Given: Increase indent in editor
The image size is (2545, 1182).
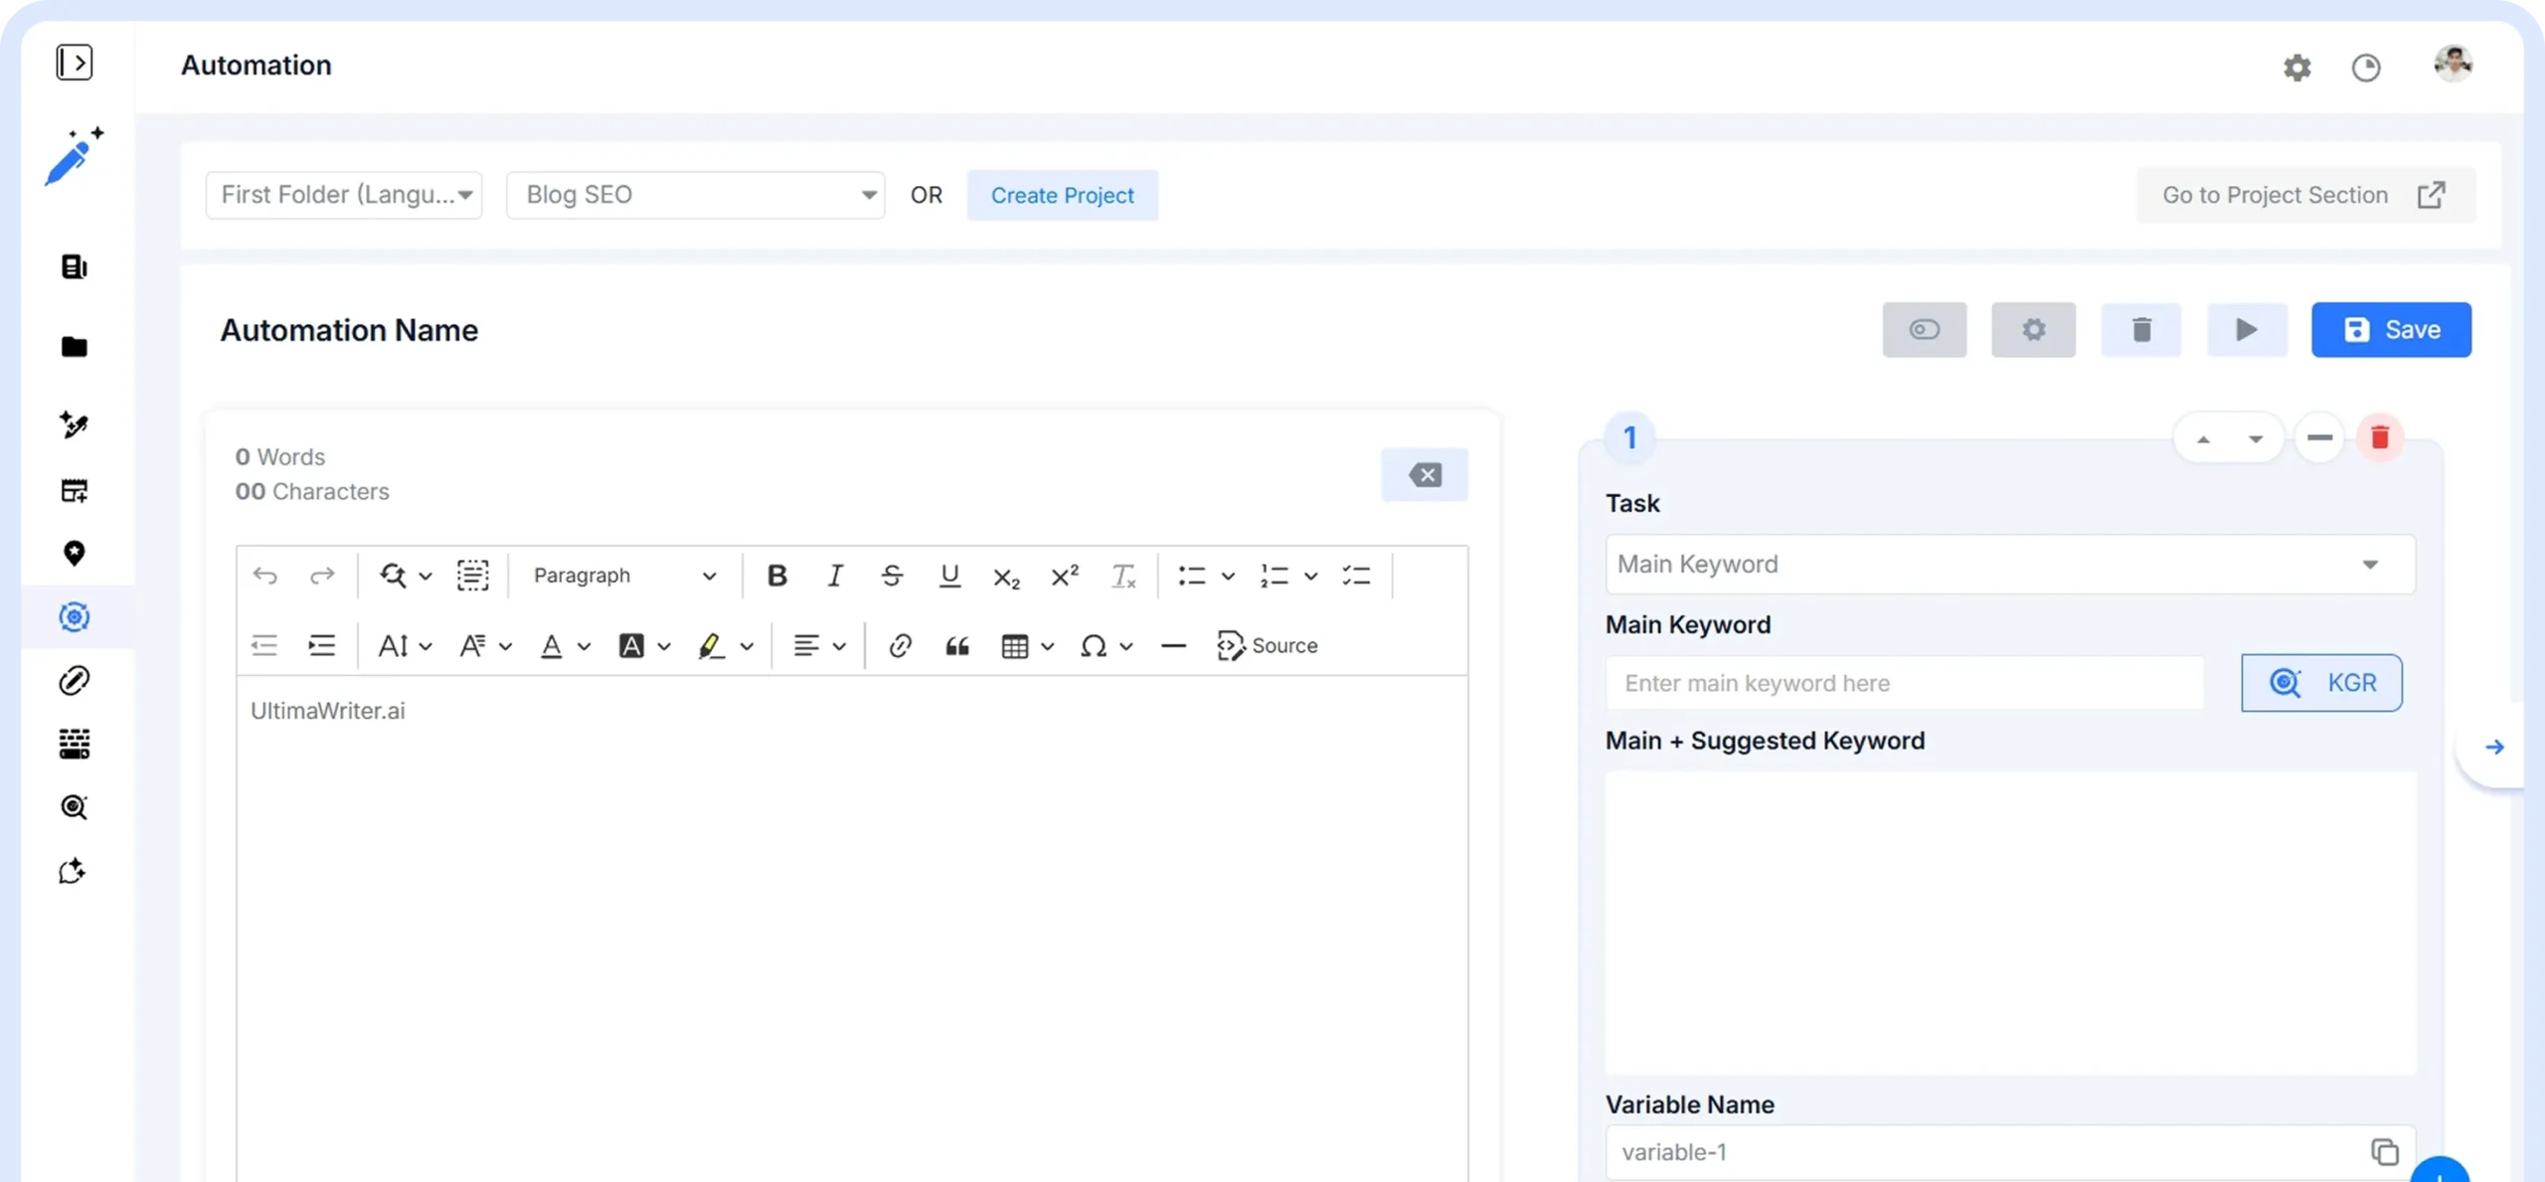Looking at the screenshot, I should tap(321, 646).
